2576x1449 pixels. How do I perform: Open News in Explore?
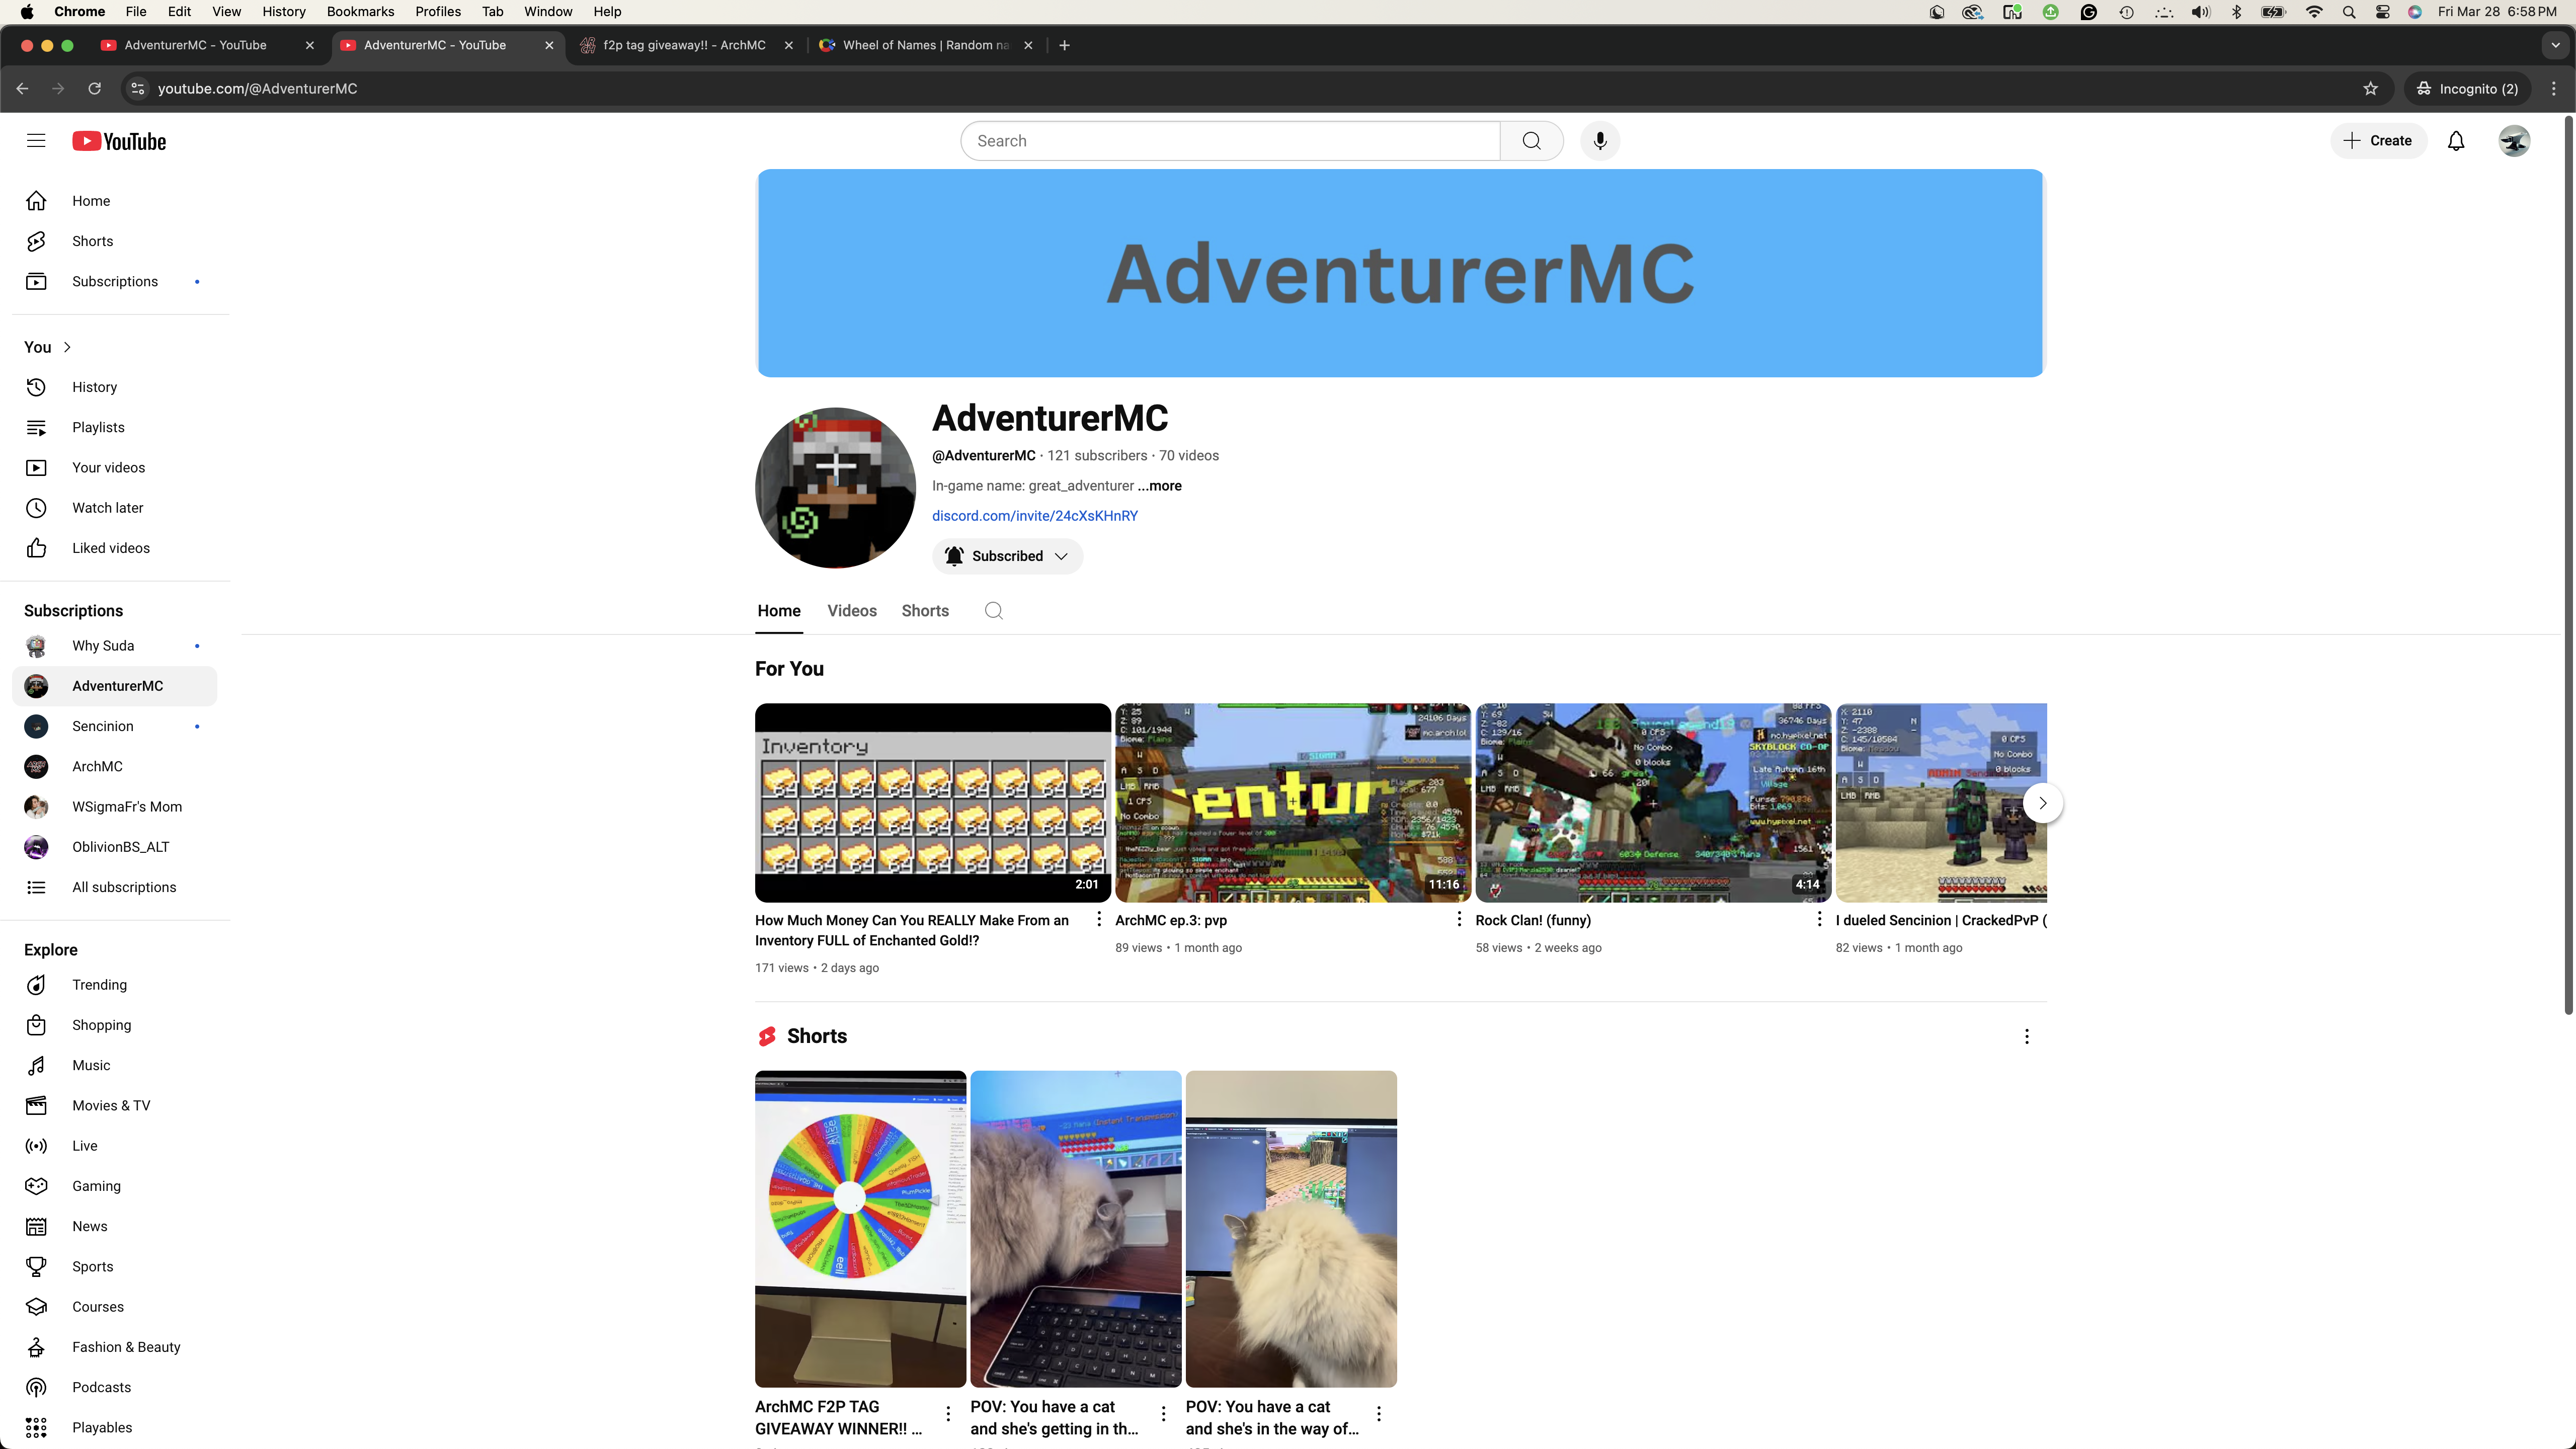(x=115, y=1226)
